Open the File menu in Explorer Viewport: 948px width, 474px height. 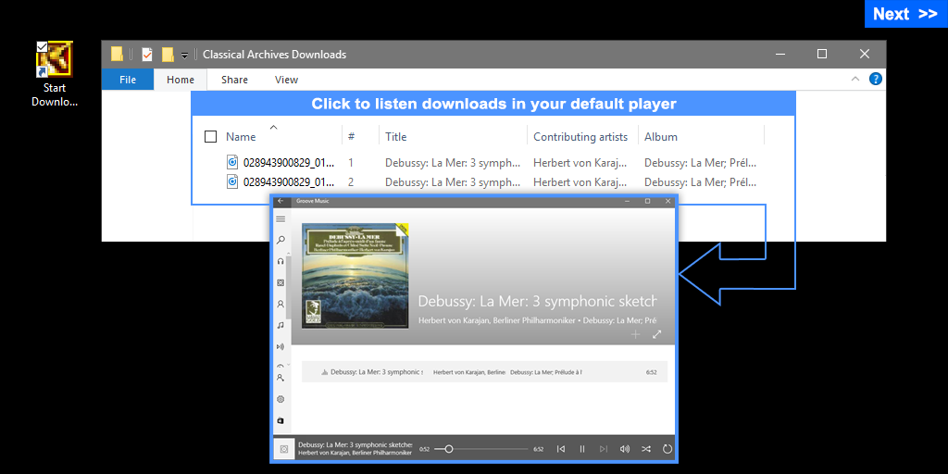(x=128, y=80)
